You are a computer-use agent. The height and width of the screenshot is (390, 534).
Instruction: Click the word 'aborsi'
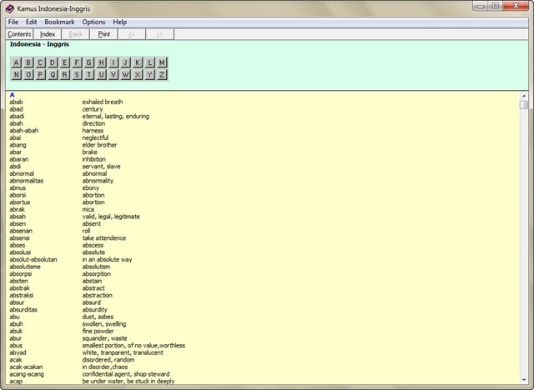(18, 195)
